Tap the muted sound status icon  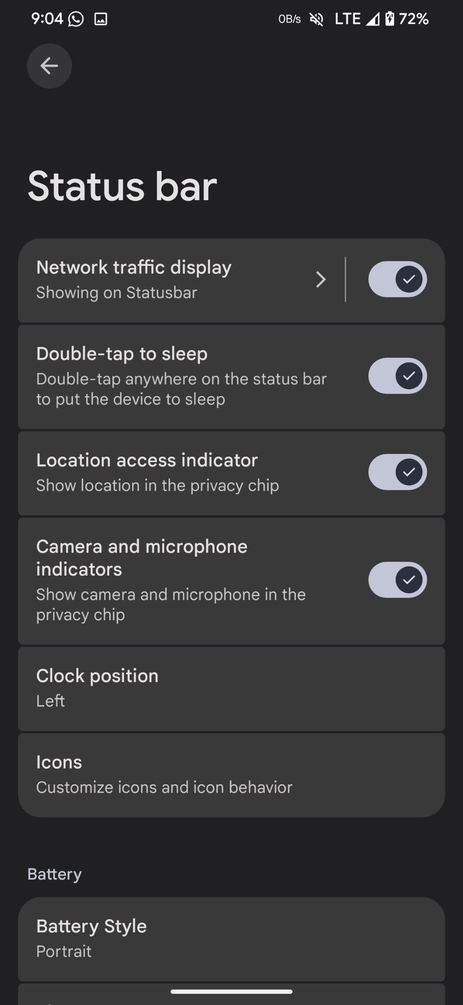point(317,19)
